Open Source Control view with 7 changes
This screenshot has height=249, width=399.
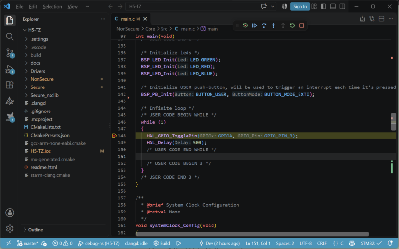[10, 53]
